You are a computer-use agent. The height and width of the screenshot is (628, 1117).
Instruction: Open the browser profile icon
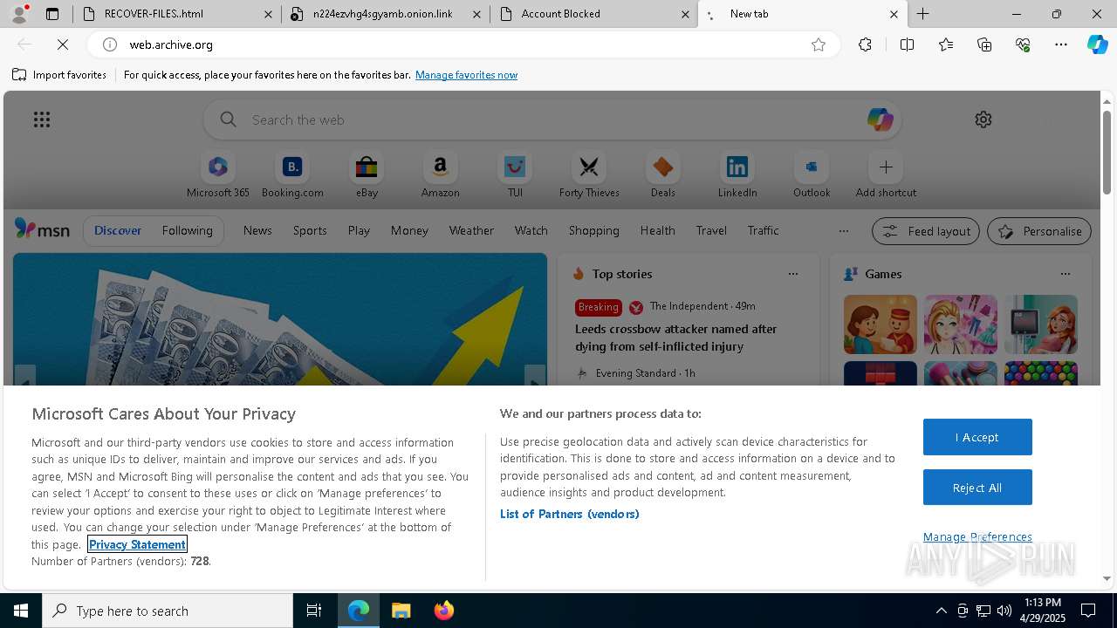click(x=19, y=14)
